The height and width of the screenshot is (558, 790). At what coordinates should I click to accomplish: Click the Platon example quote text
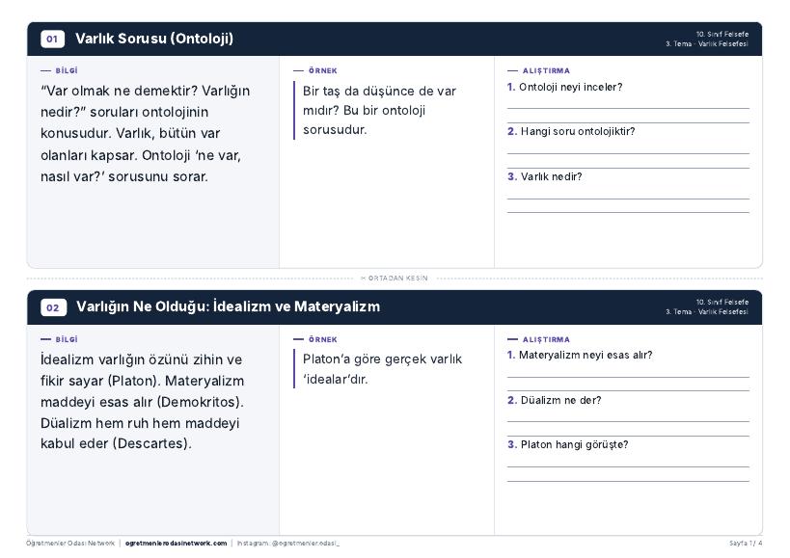point(382,369)
